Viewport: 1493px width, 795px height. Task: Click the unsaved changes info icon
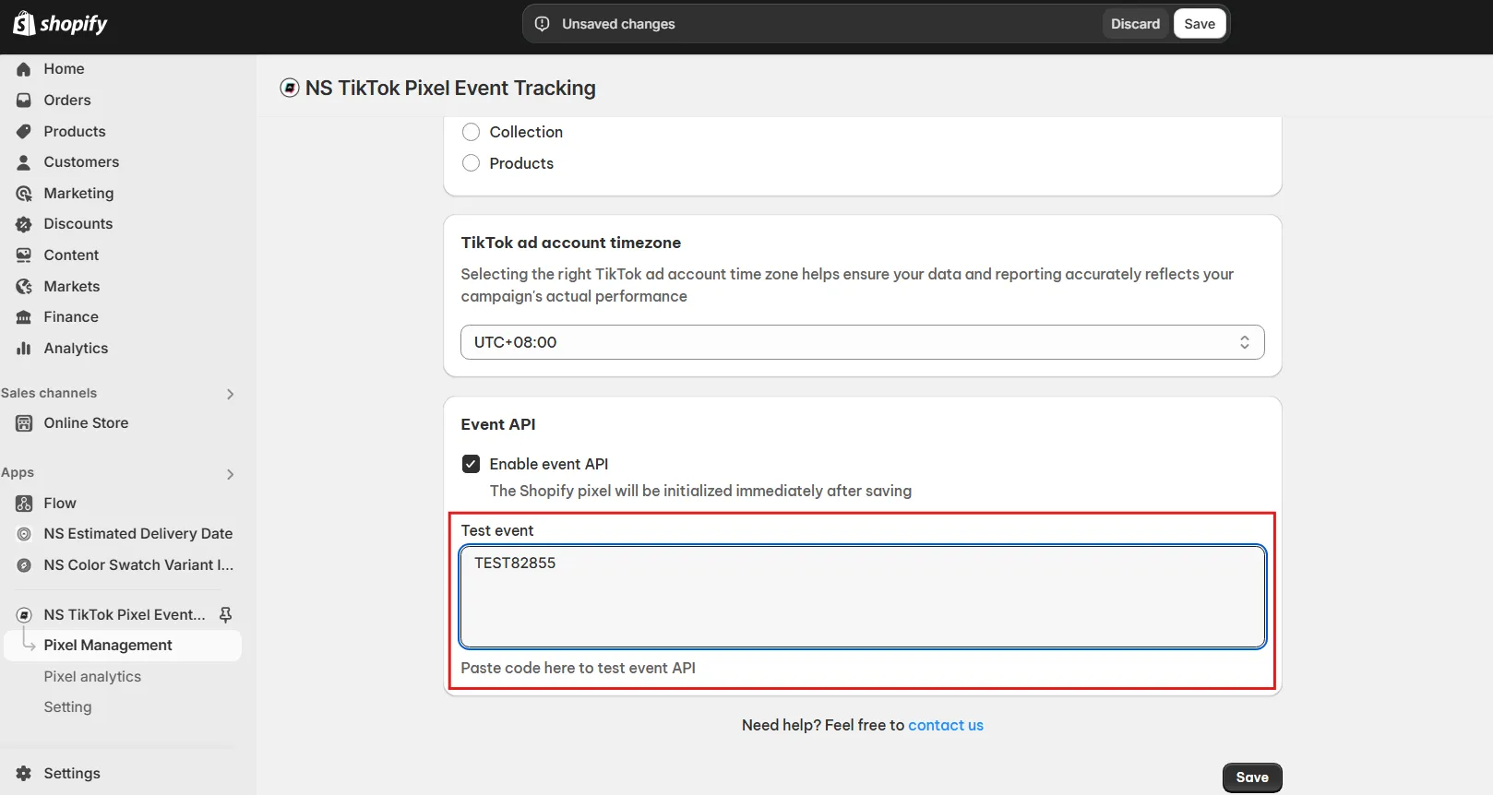tap(543, 24)
